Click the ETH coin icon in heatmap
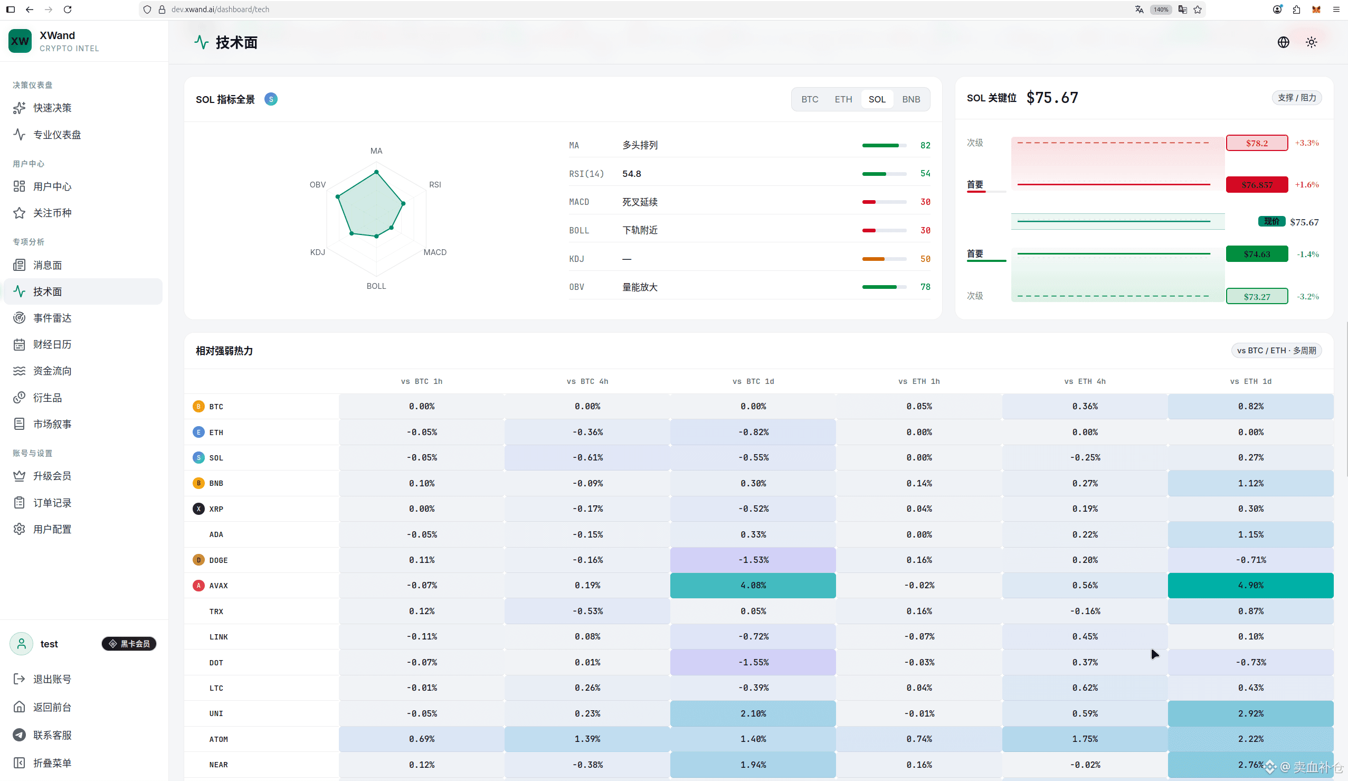Image resolution: width=1348 pixels, height=781 pixels. pos(198,432)
